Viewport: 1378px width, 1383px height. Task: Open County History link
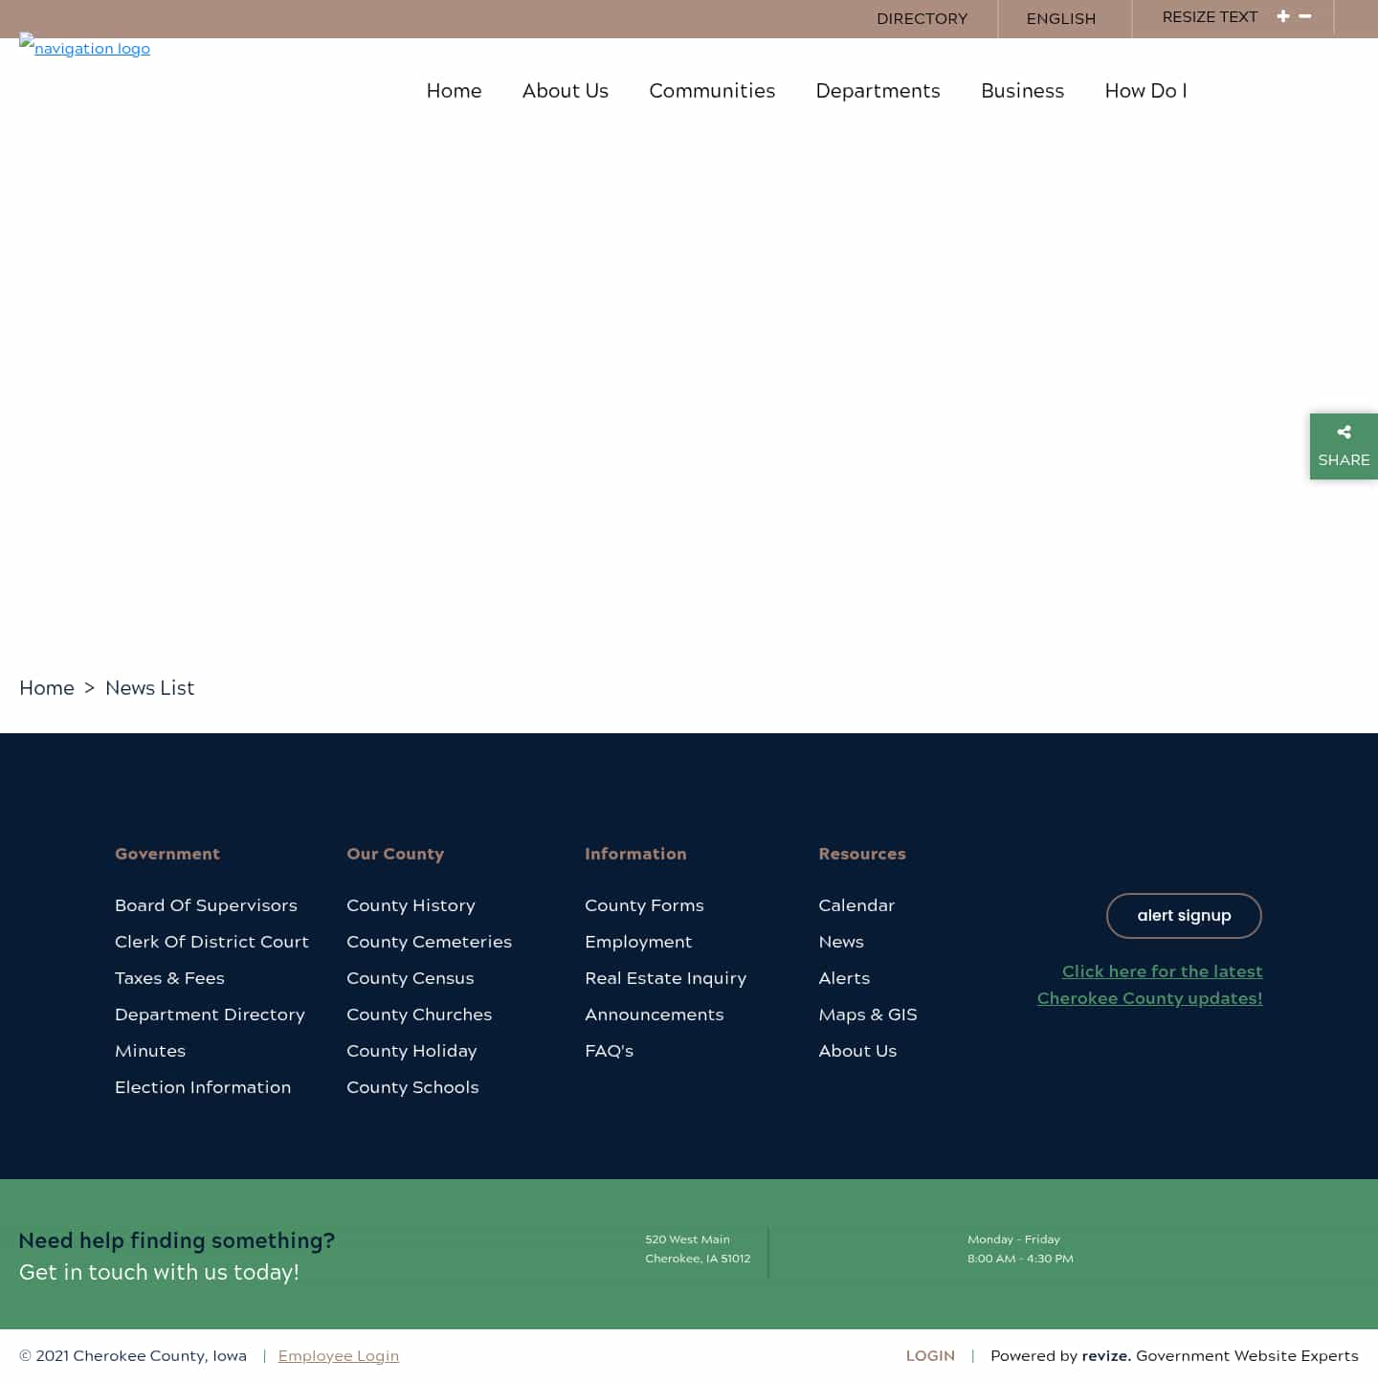tap(411, 905)
